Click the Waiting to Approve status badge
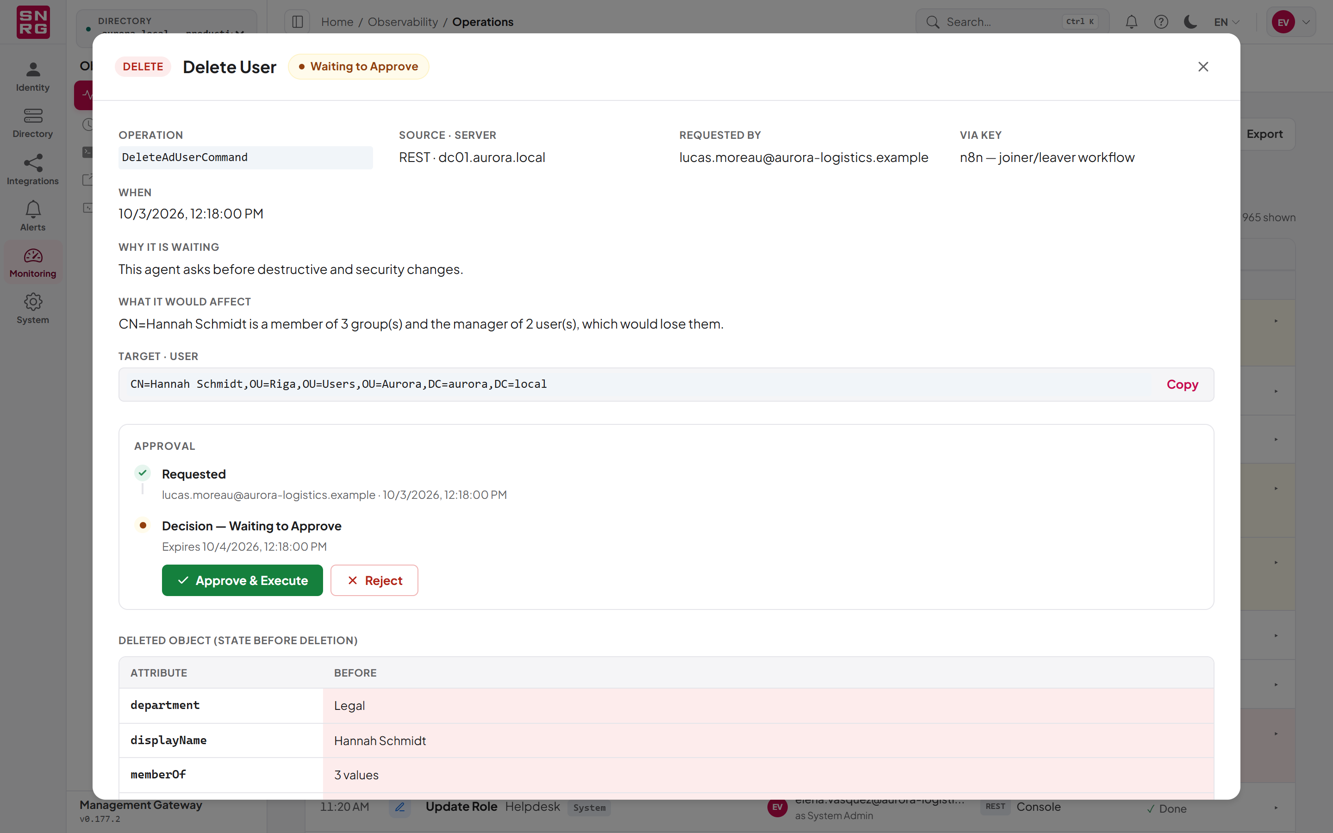The width and height of the screenshot is (1333, 833). (359, 67)
